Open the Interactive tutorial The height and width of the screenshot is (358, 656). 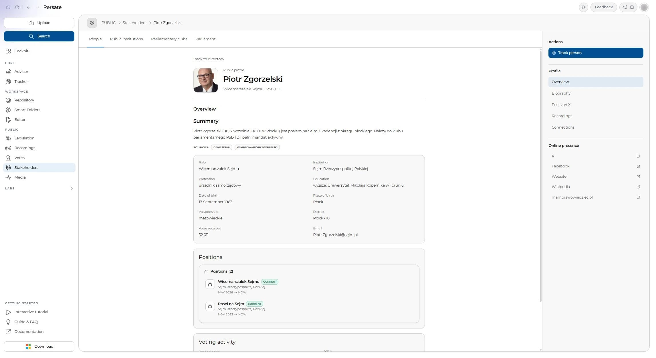click(39, 312)
